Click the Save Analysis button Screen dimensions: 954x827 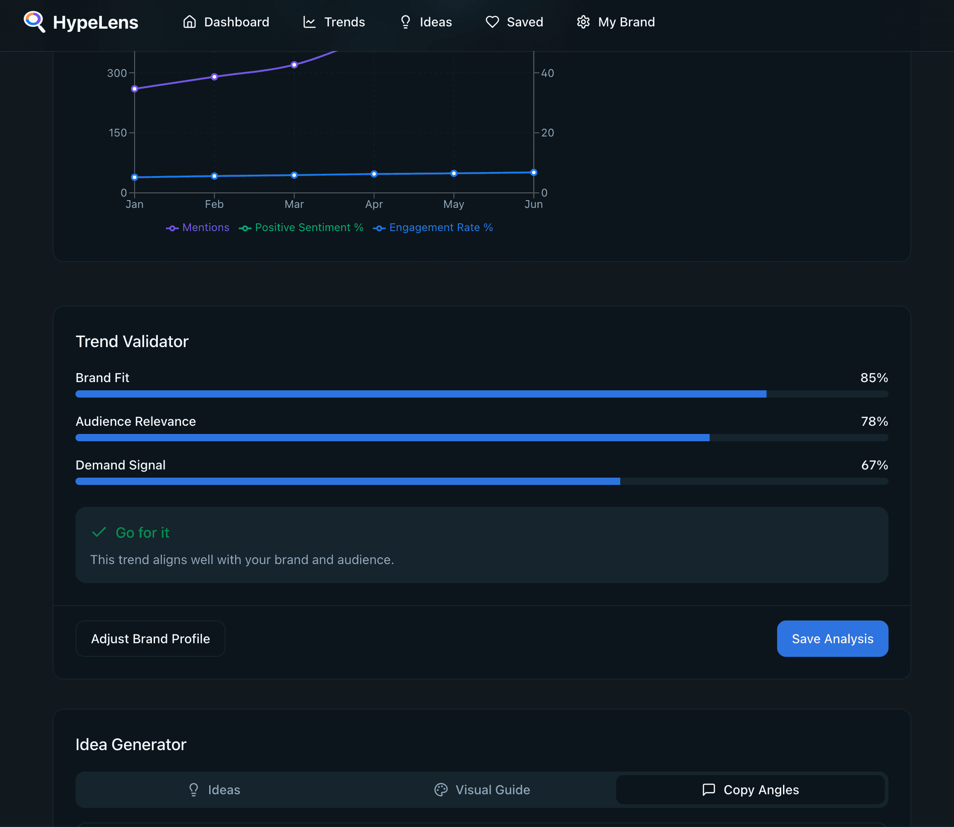[832, 639]
